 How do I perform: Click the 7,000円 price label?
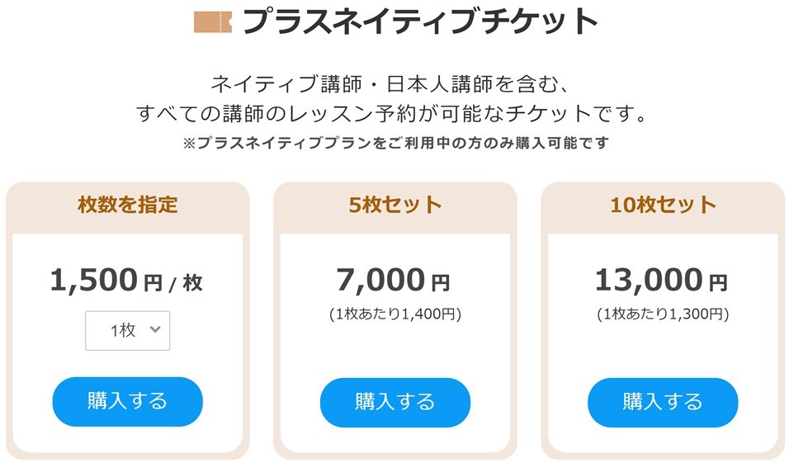[393, 281]
